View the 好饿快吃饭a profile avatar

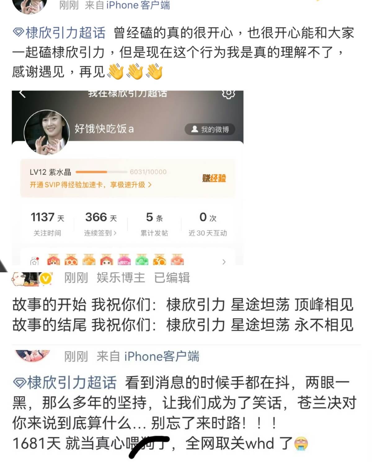(47, 132)
